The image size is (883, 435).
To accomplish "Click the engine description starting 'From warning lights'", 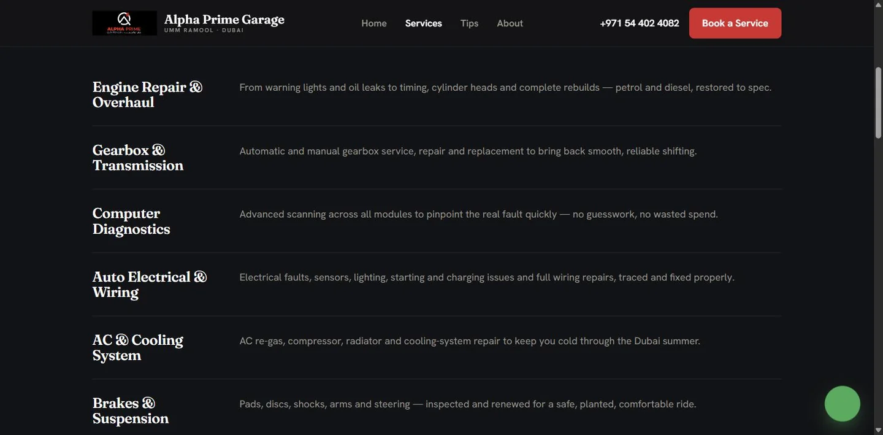I will pos(505,87).
